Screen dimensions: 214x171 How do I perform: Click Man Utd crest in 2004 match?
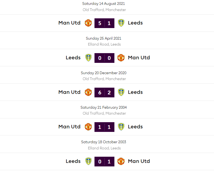pyautogui.click(x=88, y=127)
